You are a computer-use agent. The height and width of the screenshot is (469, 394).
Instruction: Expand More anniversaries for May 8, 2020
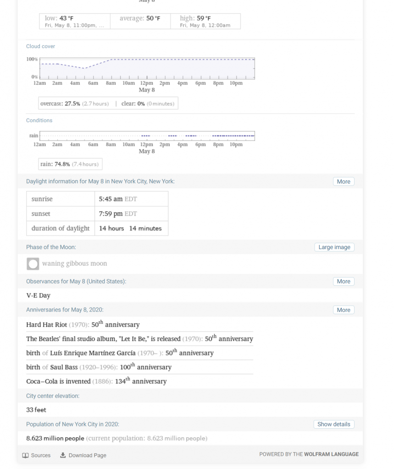[343, 310]
